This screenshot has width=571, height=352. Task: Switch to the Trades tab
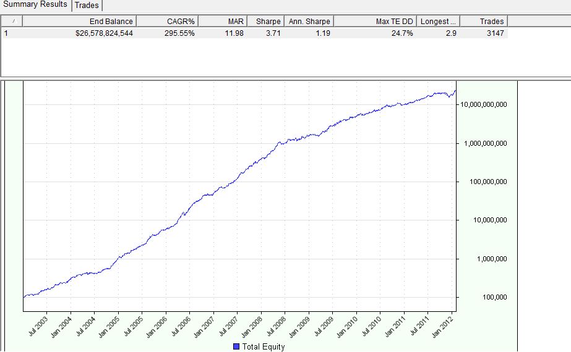87,5
